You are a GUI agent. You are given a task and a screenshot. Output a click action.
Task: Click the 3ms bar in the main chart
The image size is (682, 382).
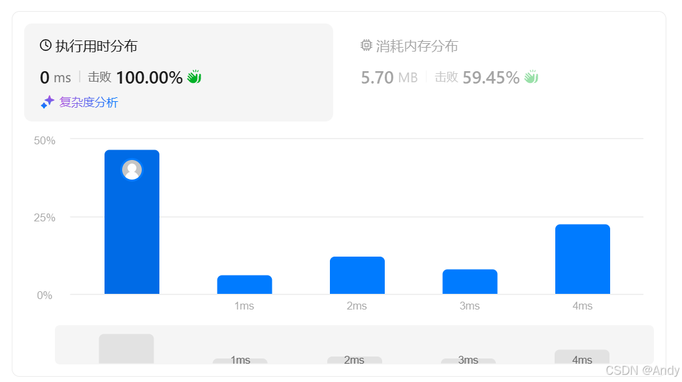click(470, 281)
